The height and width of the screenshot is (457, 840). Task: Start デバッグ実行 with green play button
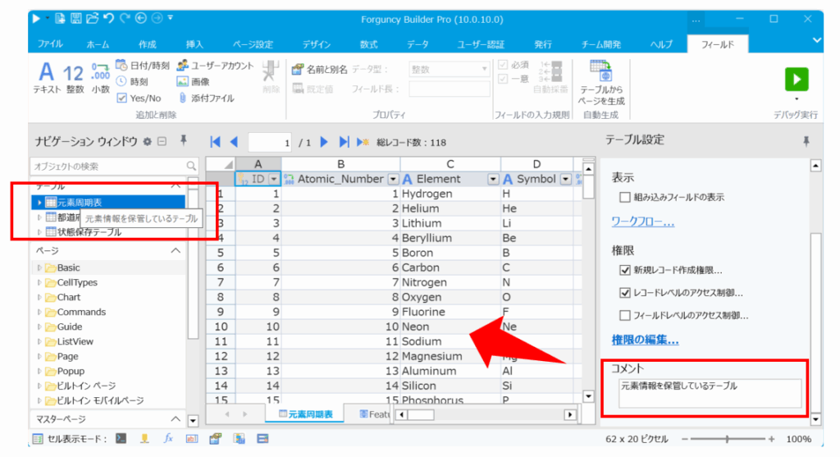click(x=796, y=80)
